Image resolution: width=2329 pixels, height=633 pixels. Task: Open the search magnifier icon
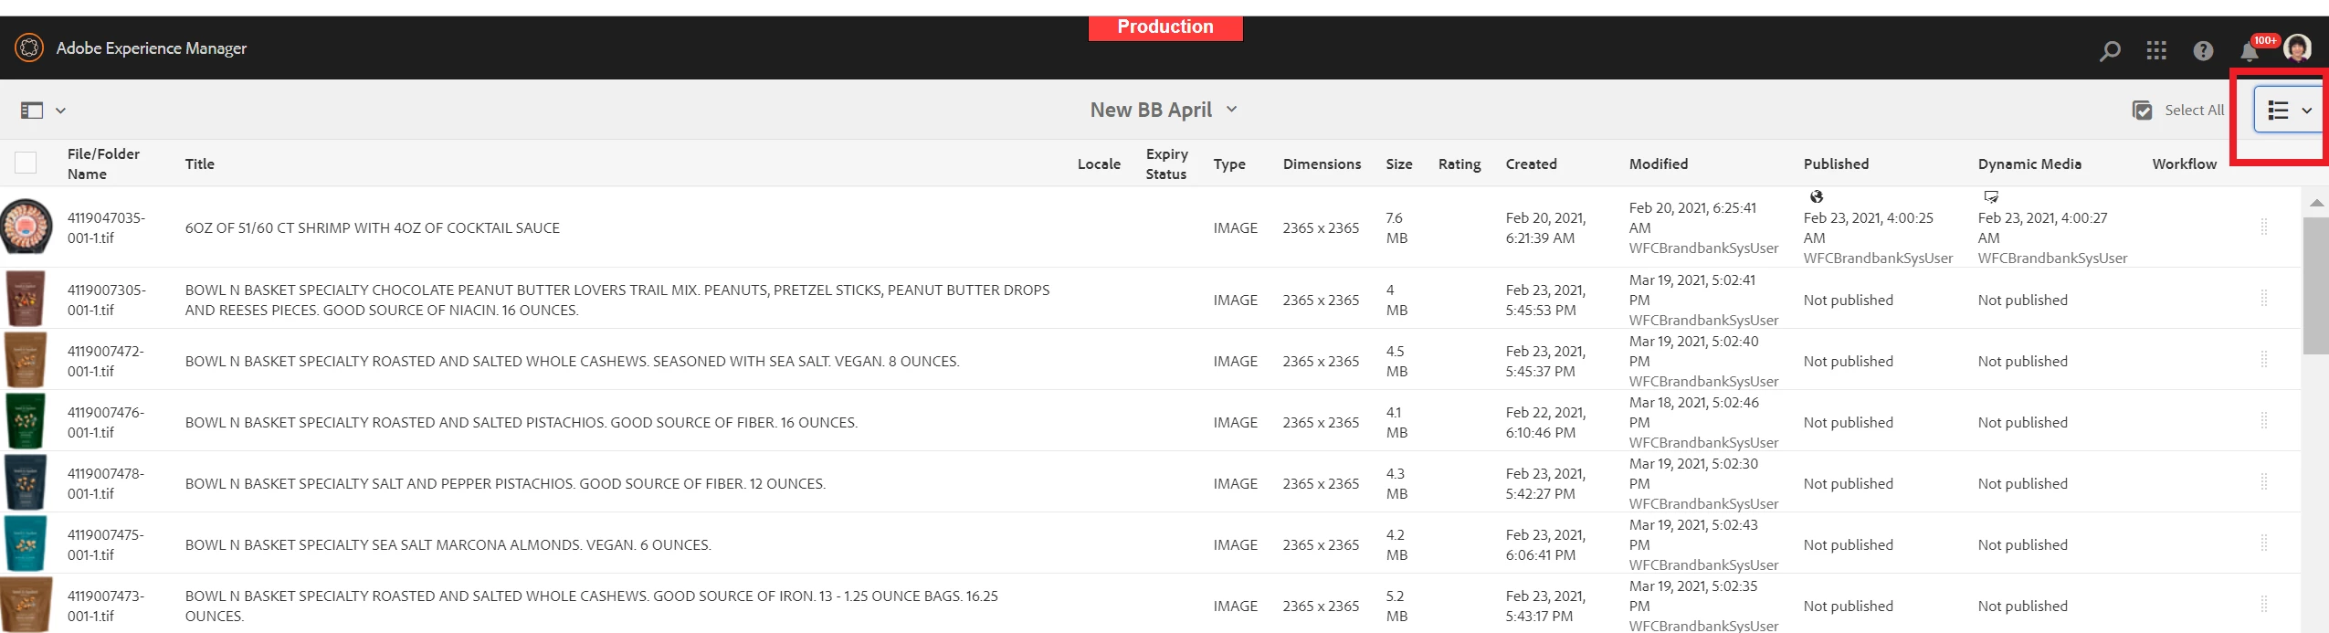tap(2109, 51)
